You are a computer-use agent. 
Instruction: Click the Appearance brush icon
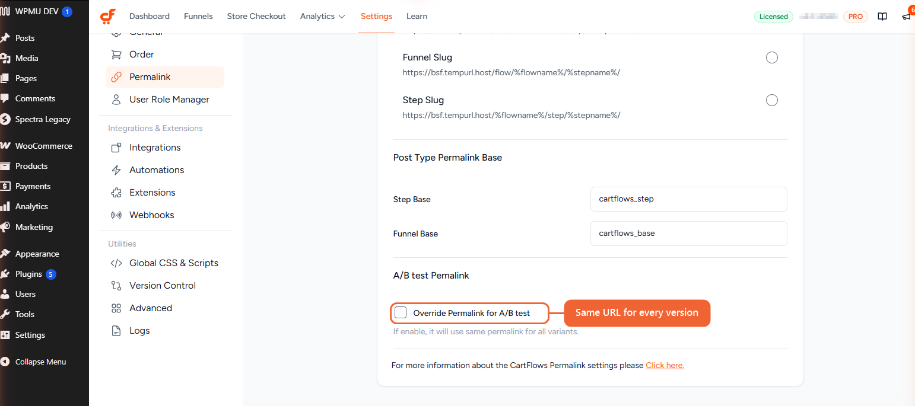(5, 254)
